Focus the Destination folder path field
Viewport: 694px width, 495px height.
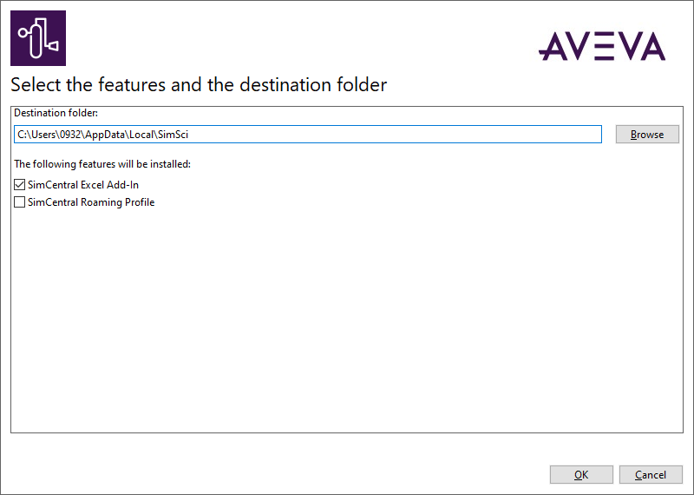click(308, 135)
